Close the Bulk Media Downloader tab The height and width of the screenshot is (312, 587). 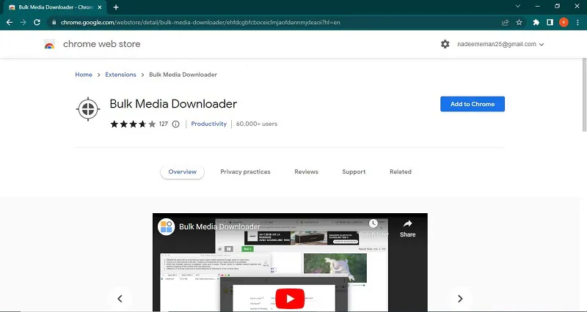click(x=100, y=7)
